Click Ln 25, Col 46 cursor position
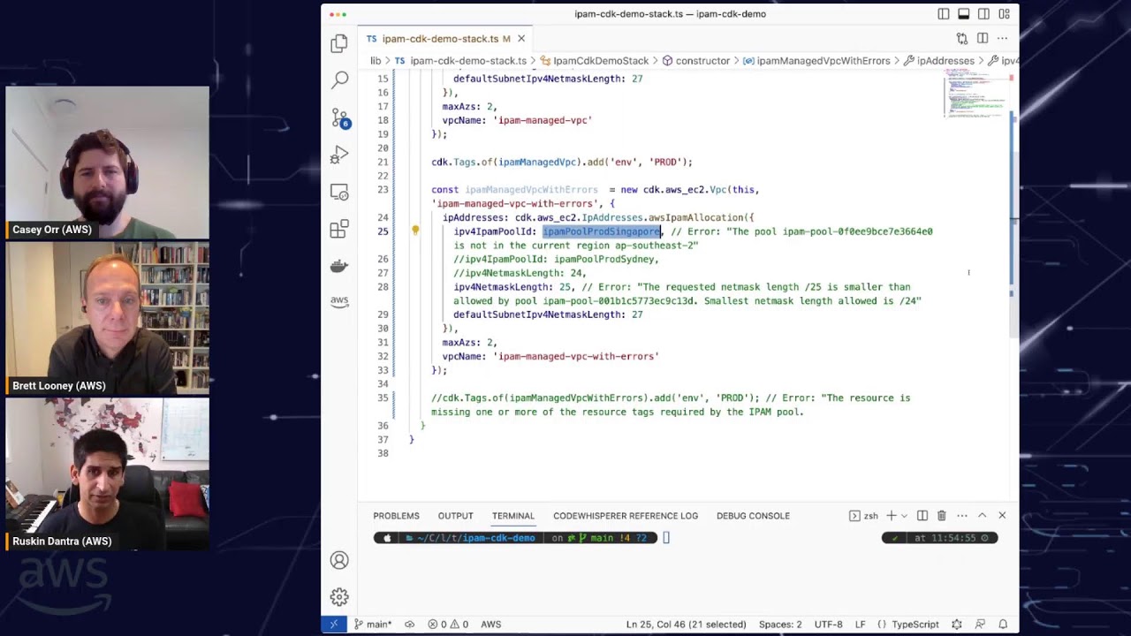This screenshot has height=636, width=1131. tap(686, 625)
